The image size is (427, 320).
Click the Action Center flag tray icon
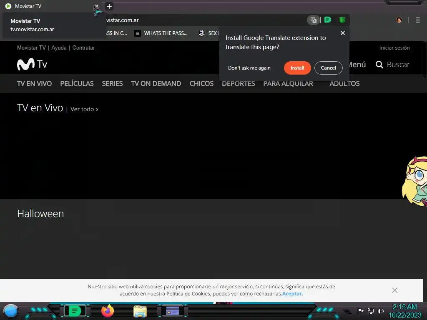tap(360, 311)
